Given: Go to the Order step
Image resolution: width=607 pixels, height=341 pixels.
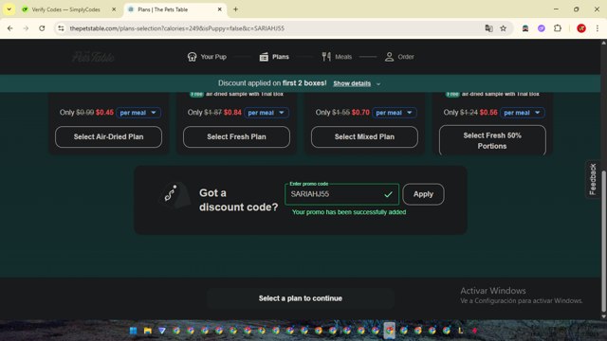Looking at the screenshot, I should tap(399, 57).
